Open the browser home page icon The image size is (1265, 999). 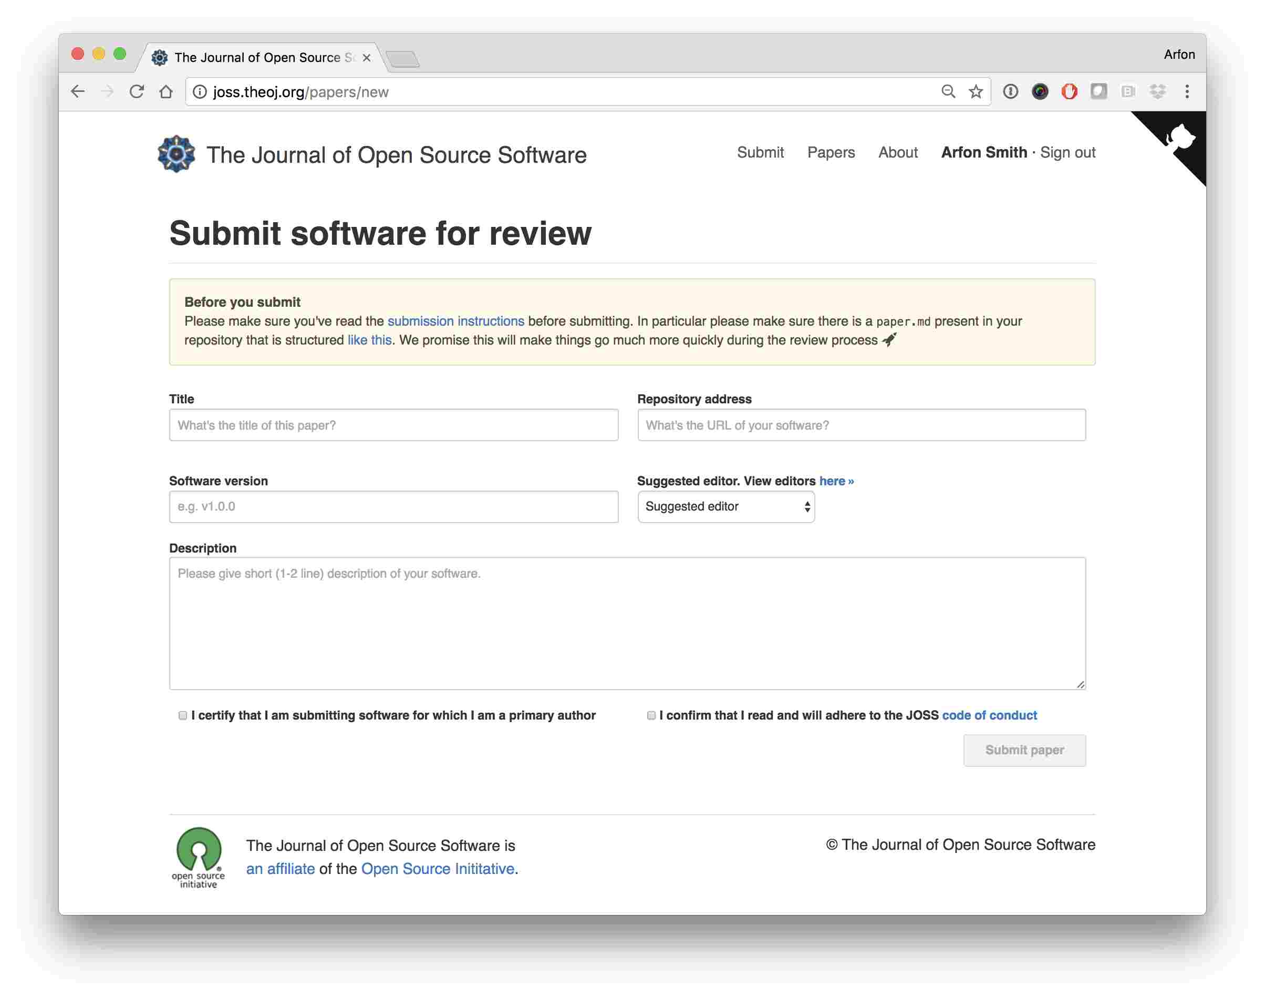[x=166, y=92]
